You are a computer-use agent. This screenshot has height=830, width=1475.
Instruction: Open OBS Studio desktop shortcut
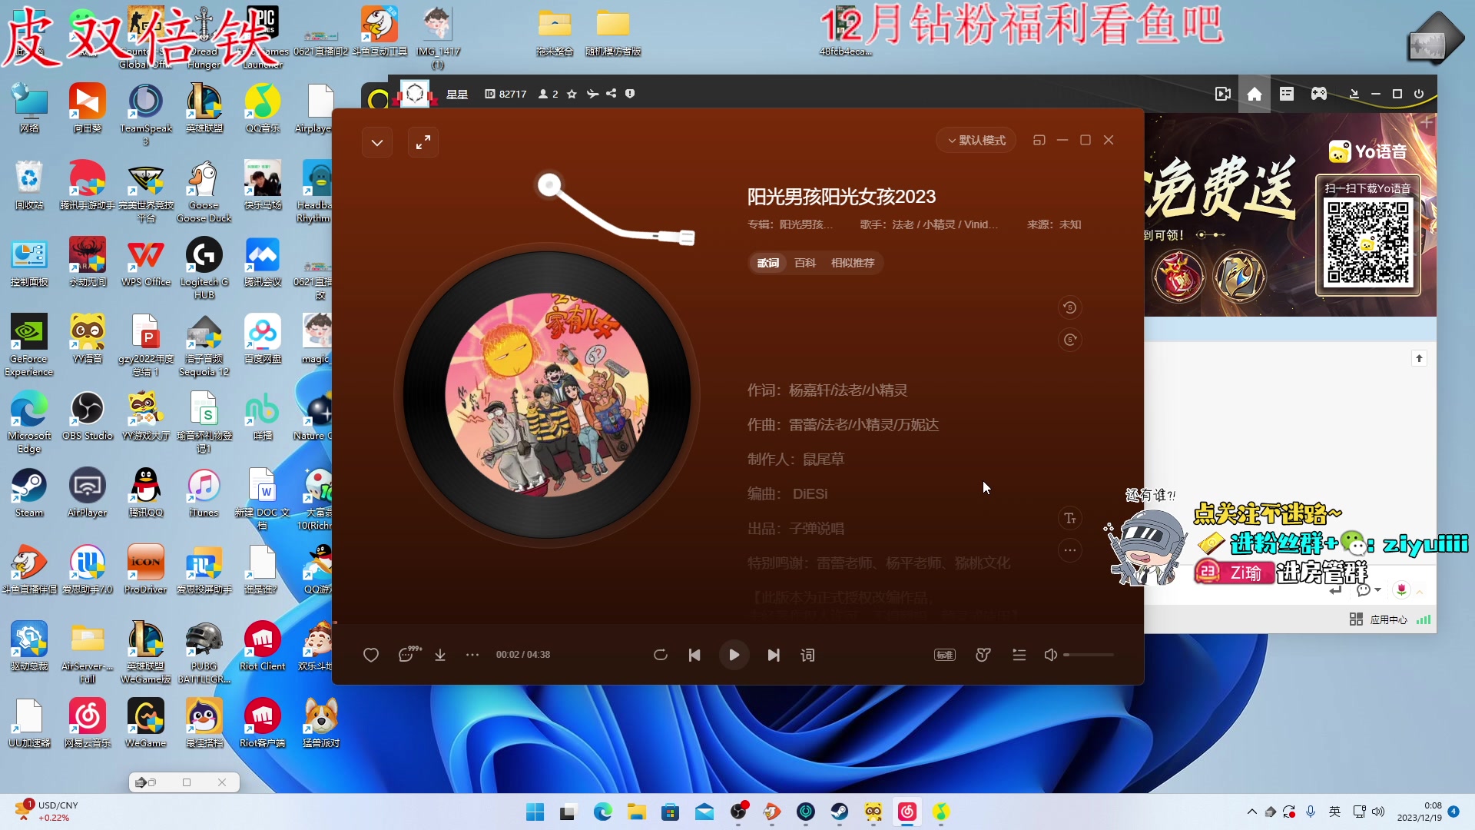[x=88, y=417]
